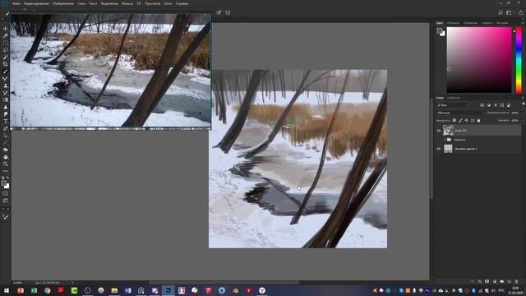The image size is (526, 296).
Task: Add a layer style via fx icon
Action: coord(480,281)
